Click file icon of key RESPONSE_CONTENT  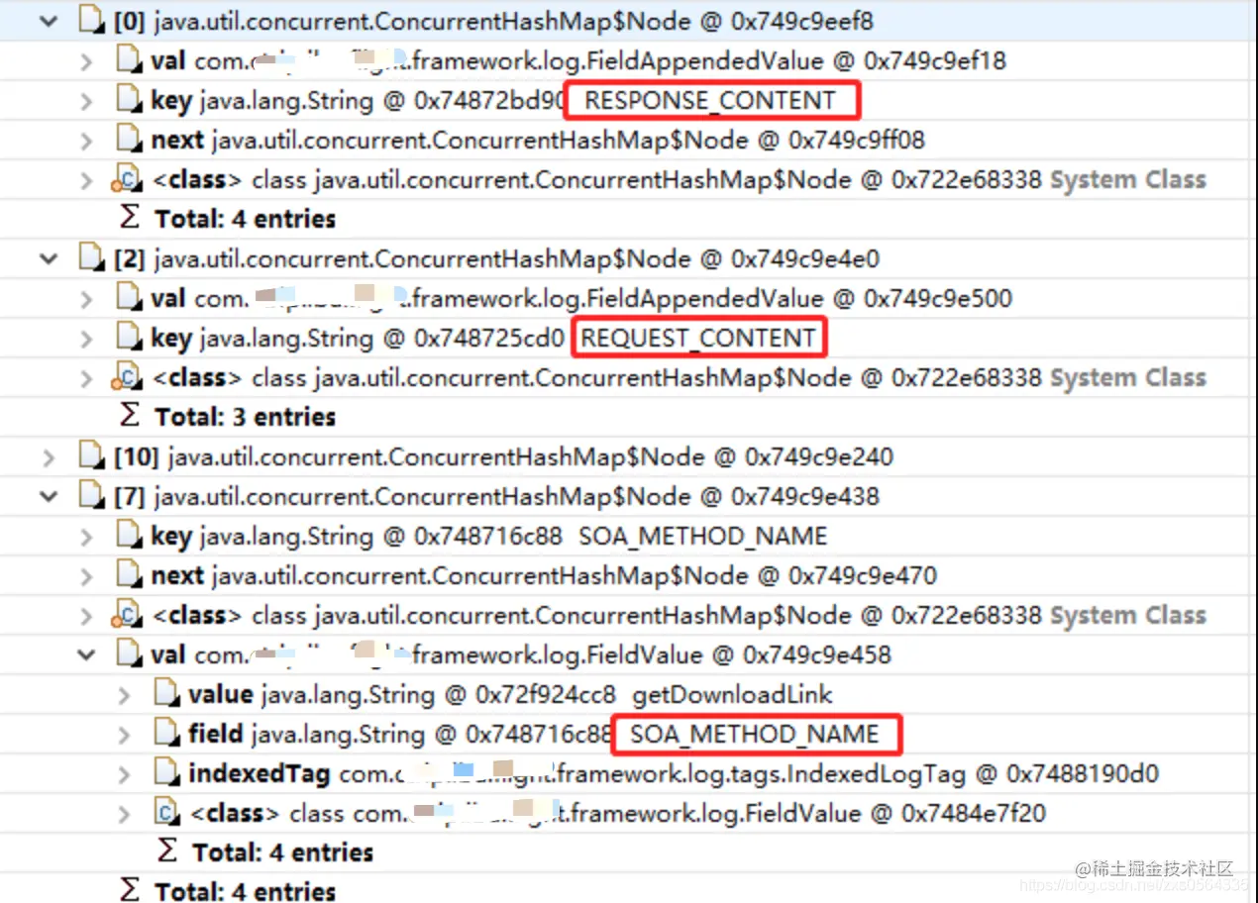point(129,100)
